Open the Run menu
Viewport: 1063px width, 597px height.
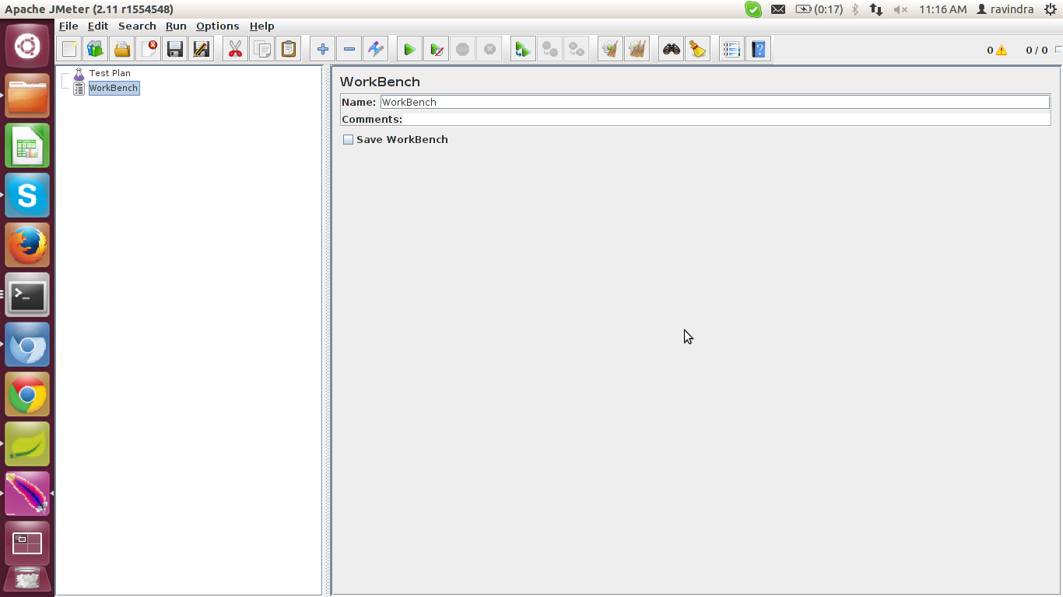176,26
